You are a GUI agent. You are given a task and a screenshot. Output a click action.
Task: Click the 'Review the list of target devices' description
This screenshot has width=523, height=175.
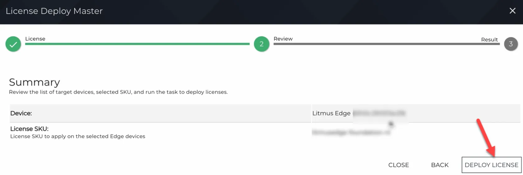tap(118, 92)
